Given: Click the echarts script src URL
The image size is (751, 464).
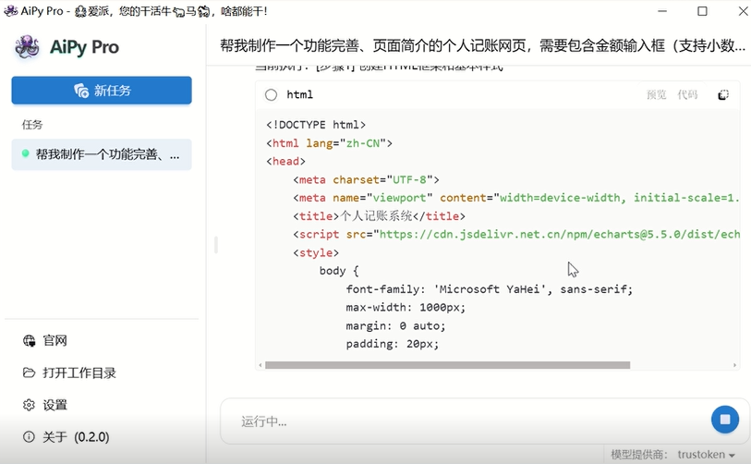Looking at the screenshot, I should 560,235.
